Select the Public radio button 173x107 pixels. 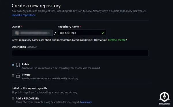click(13, 65)
